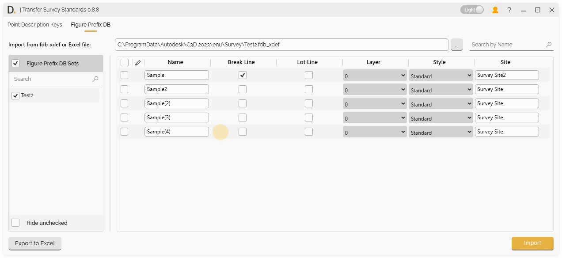This screenshot has height=258, width=562.
Task: Toggle the Figure Prefix DB Sets checkbox
Action: click(x=15, y=63)
